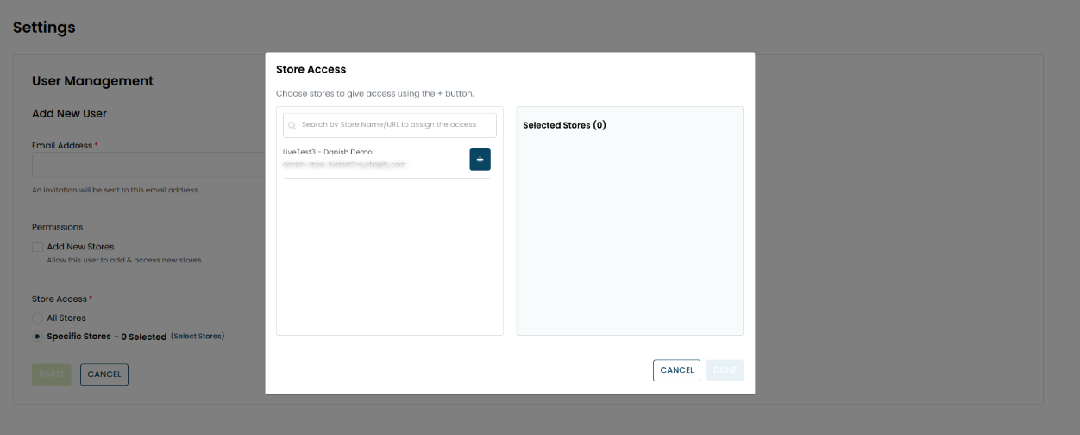This screenshot has height=435, width=1080.
Task: Click the Settings page heading
Action: [44, 28]
